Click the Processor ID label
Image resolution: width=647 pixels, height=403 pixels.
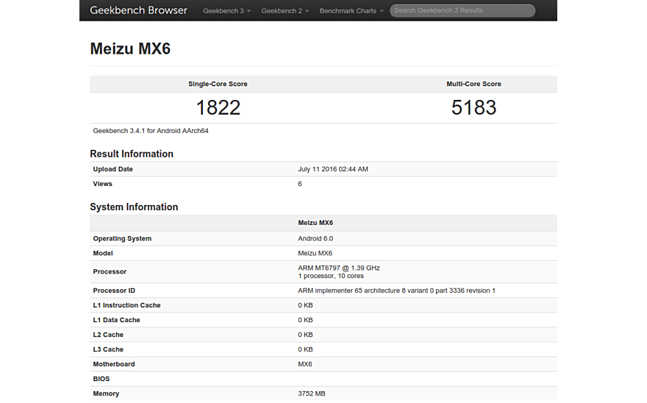click(114, 290)
